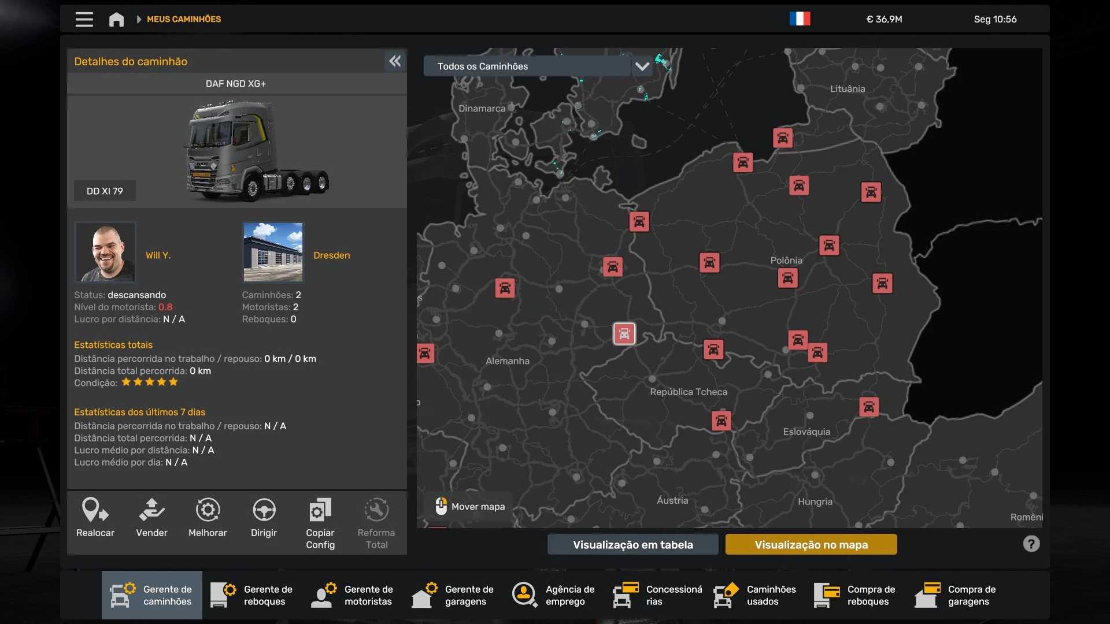The height and width of the screenshot is (624, 1110).
Task: Open the Dresden garage link
Action: tap(331, 255)
